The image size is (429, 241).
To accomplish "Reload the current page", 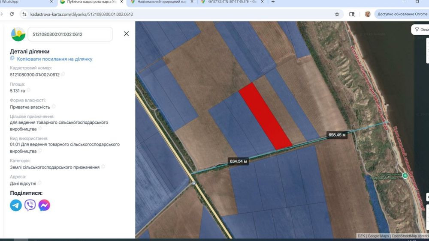I will click(12, 14).
